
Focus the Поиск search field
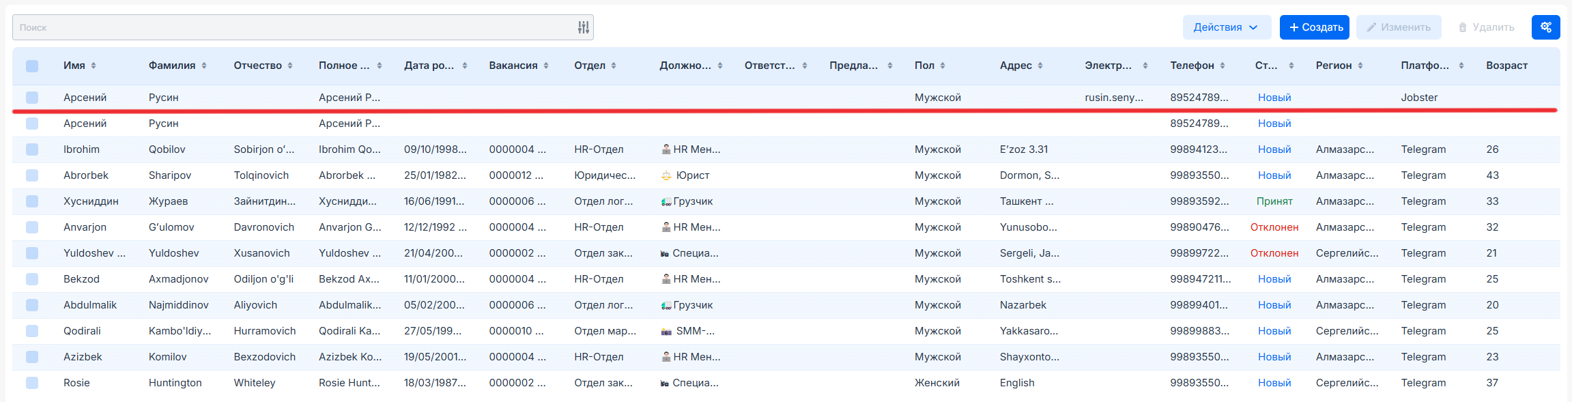coord(294,27)
